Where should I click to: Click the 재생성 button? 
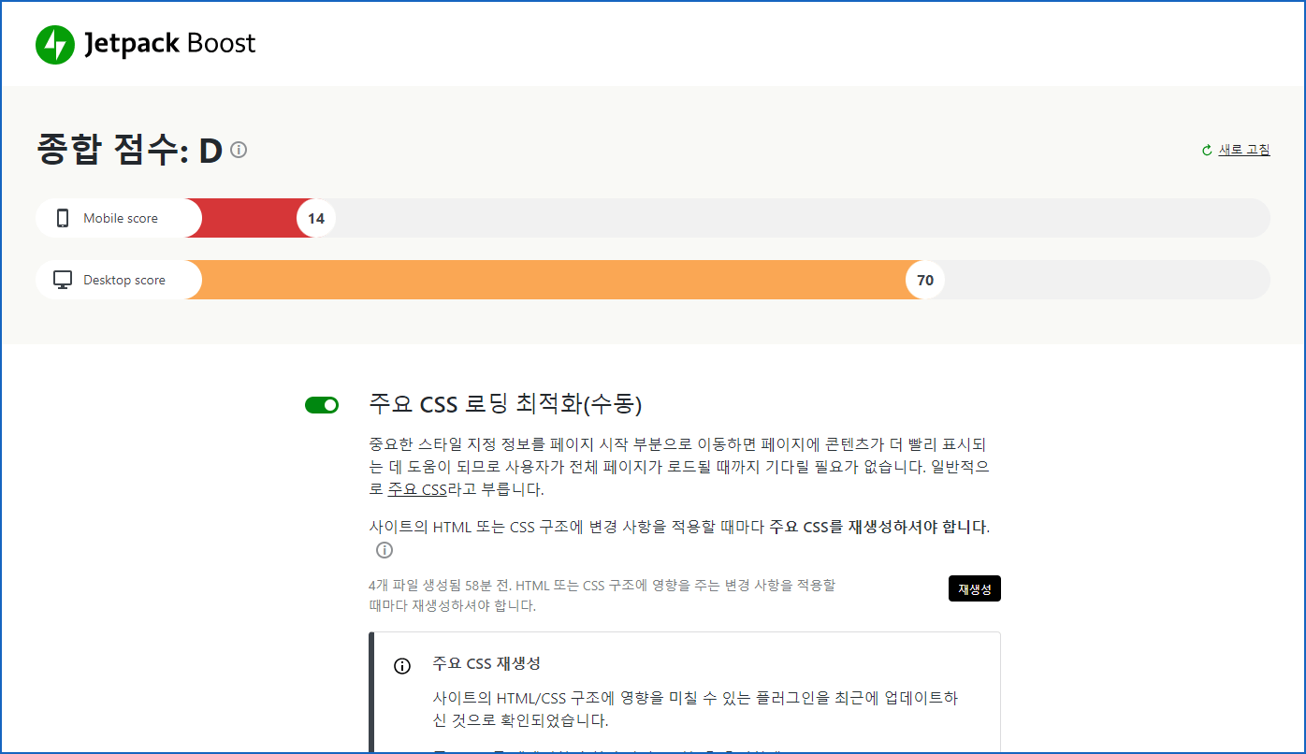coord(974,588)
